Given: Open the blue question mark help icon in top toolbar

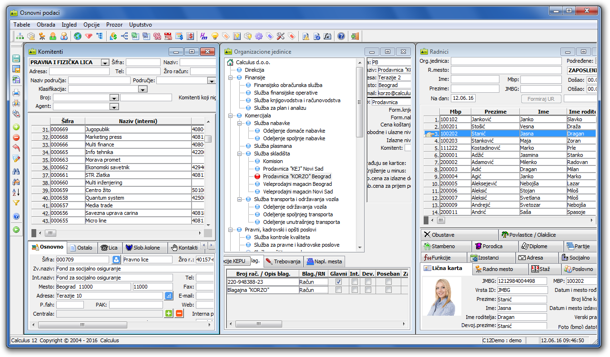Looking at the screenshot, I should pos(341,36).
